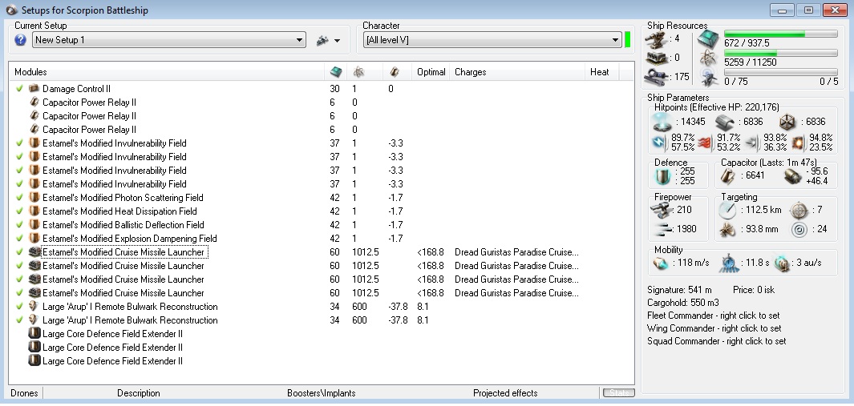This screenshot has width=854, height=406.
Task: Click the align time icon
Action: [x=729, y=263]
